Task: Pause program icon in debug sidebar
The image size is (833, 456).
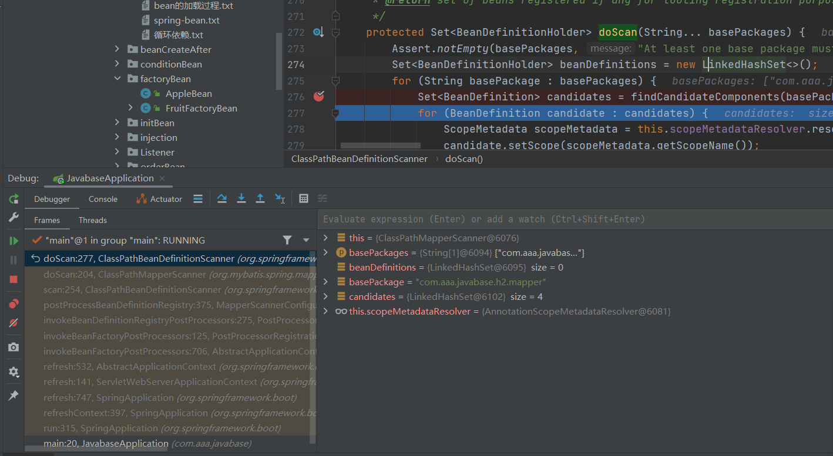Action: click(14, 260)
